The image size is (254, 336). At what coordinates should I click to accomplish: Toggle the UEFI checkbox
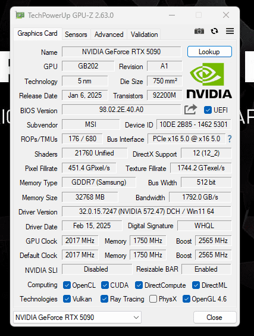tap(208, 110)
